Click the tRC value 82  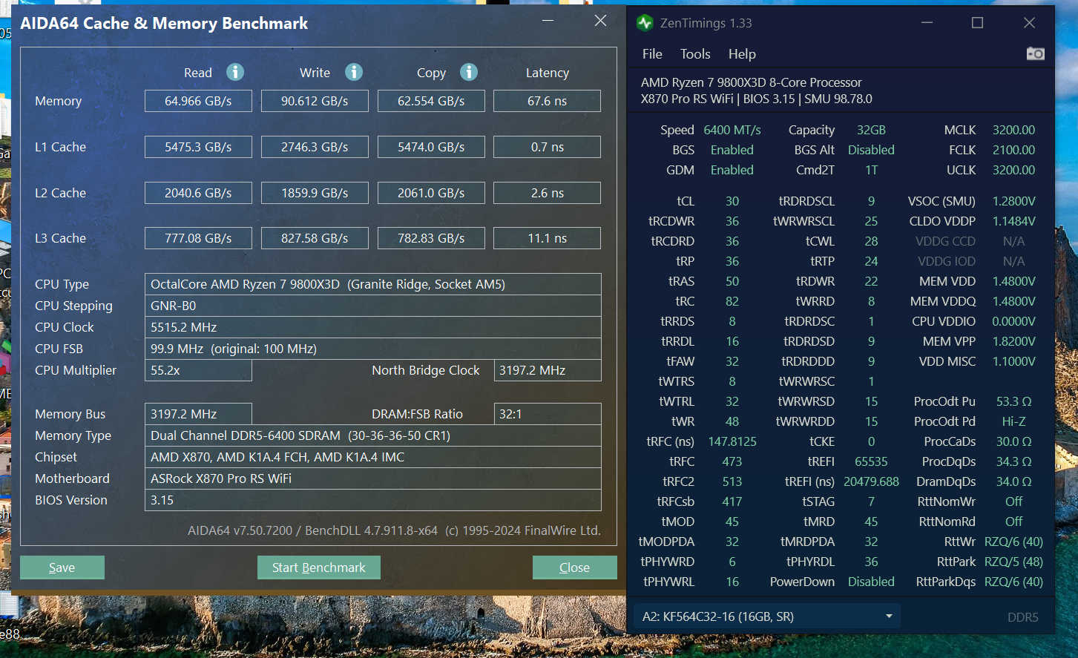[x=732, y=301]
